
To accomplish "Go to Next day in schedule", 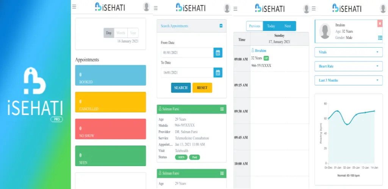I will (x=288, y=26).
